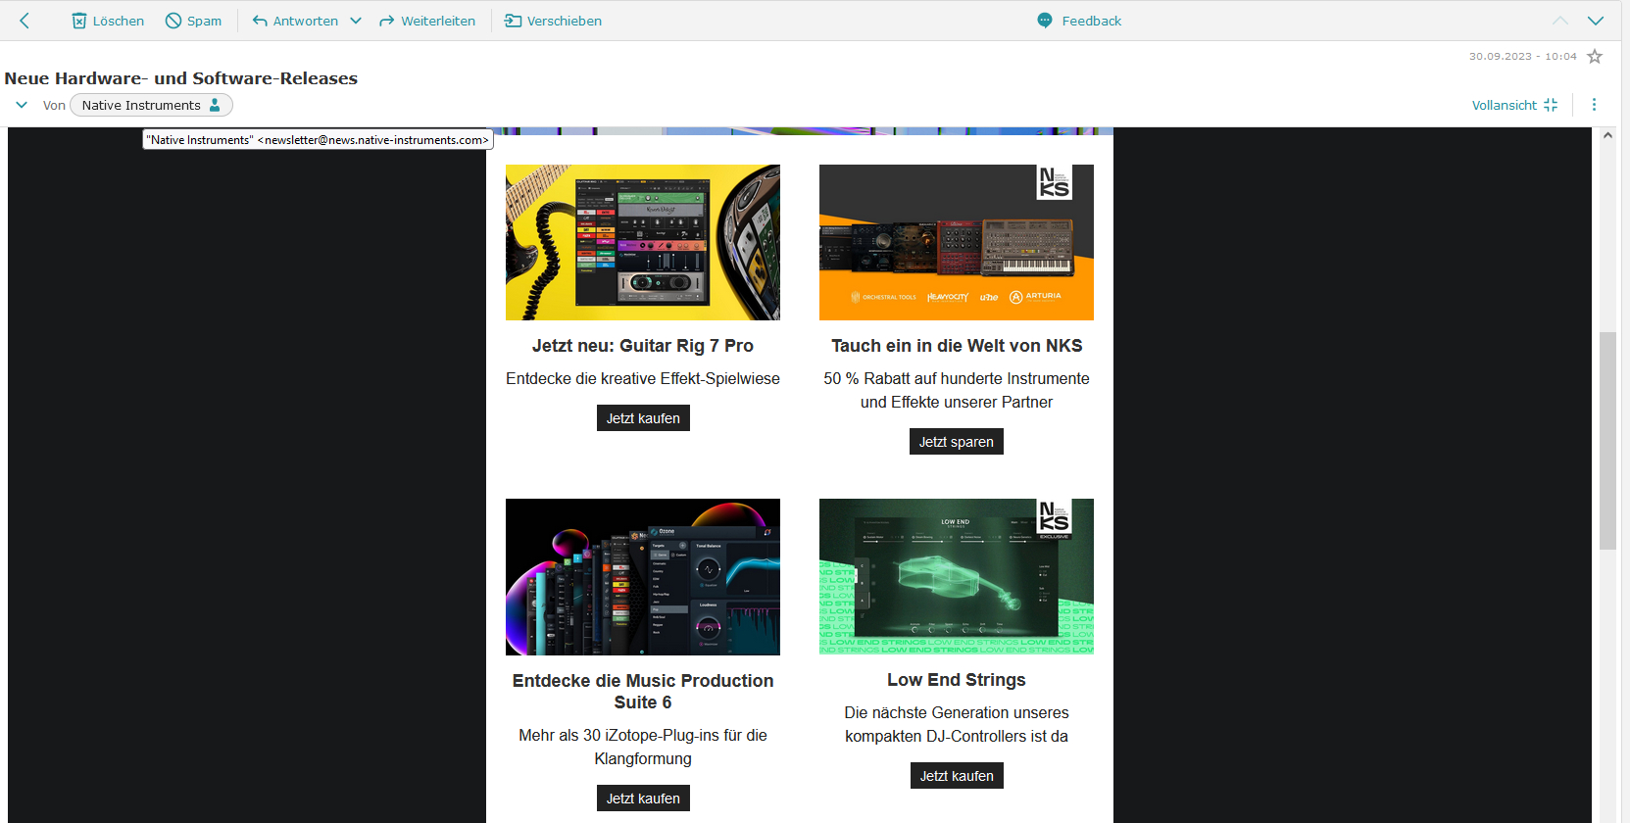
Task: Click the Jetzt sparen button for NKS
Action: pos(956,442)
